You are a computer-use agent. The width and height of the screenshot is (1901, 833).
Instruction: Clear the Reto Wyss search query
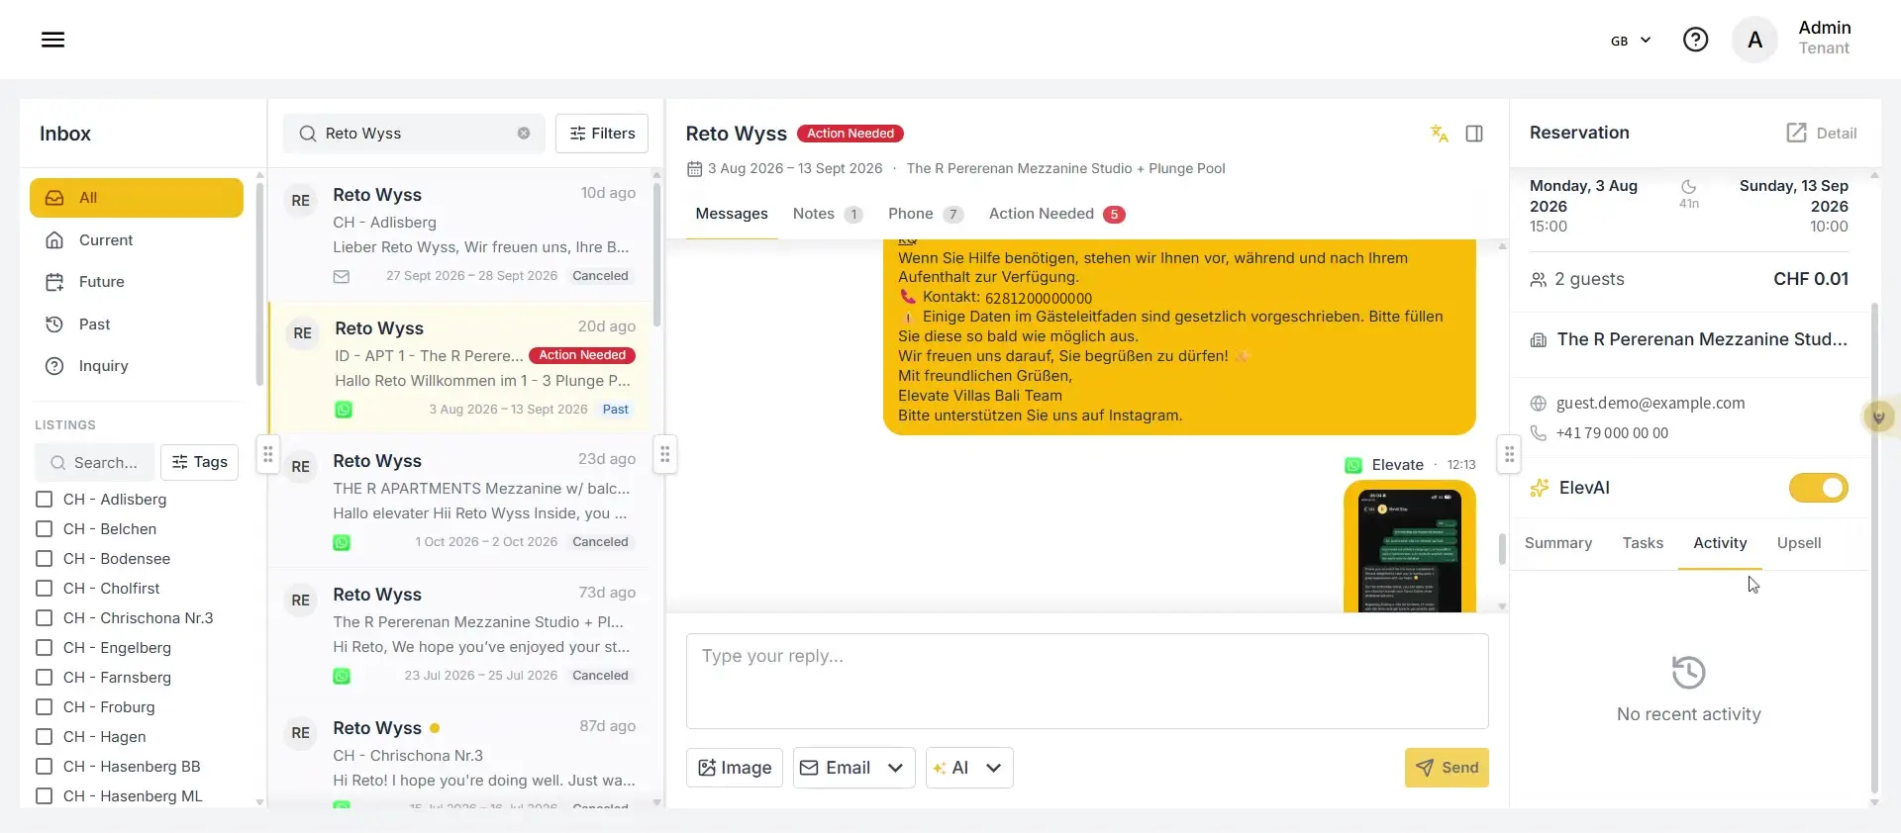(524, 134)
